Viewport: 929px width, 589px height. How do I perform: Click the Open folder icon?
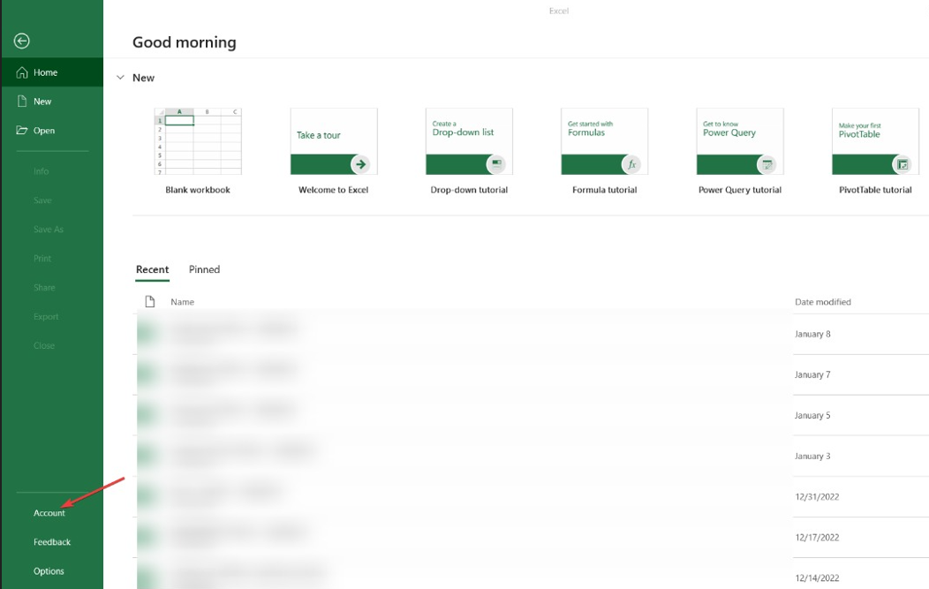point(22,131)
